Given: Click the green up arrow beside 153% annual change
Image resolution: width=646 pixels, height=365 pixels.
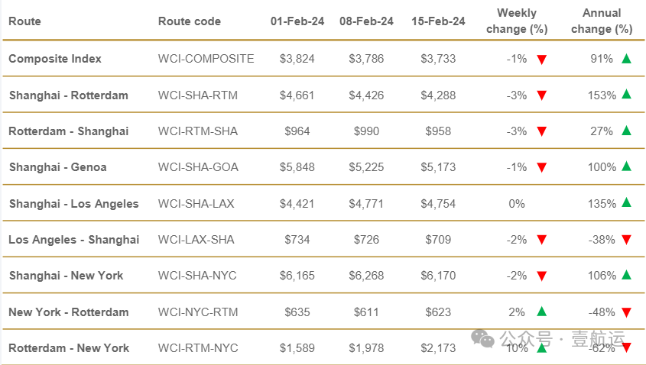Looking at the screenshot, I should point(626,94).
